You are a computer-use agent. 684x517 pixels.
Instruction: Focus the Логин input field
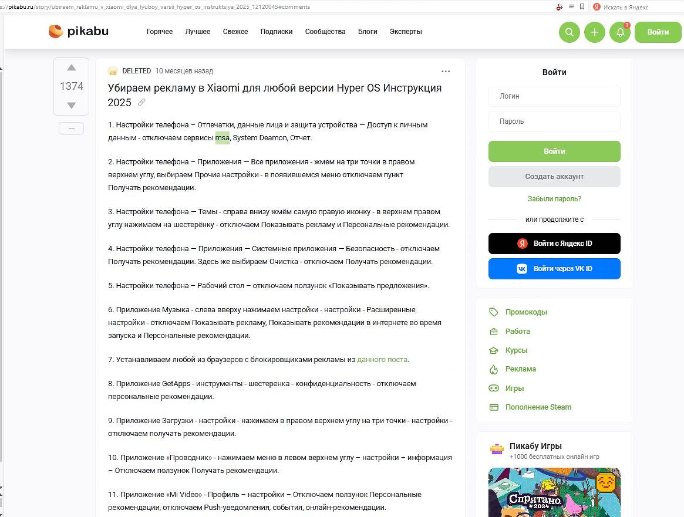(x=554, y=96)
